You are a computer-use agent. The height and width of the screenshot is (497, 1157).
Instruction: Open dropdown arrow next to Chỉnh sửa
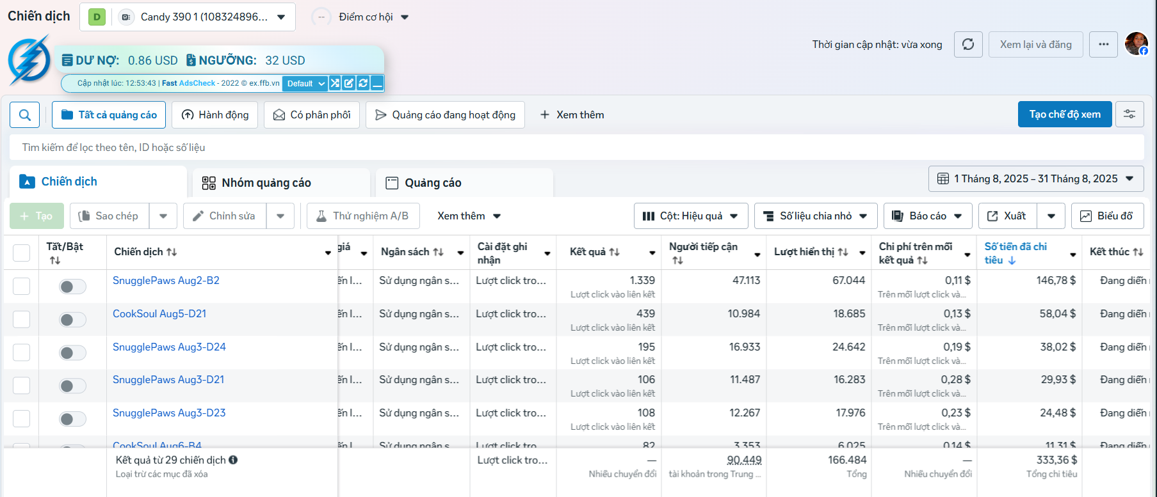280,216
